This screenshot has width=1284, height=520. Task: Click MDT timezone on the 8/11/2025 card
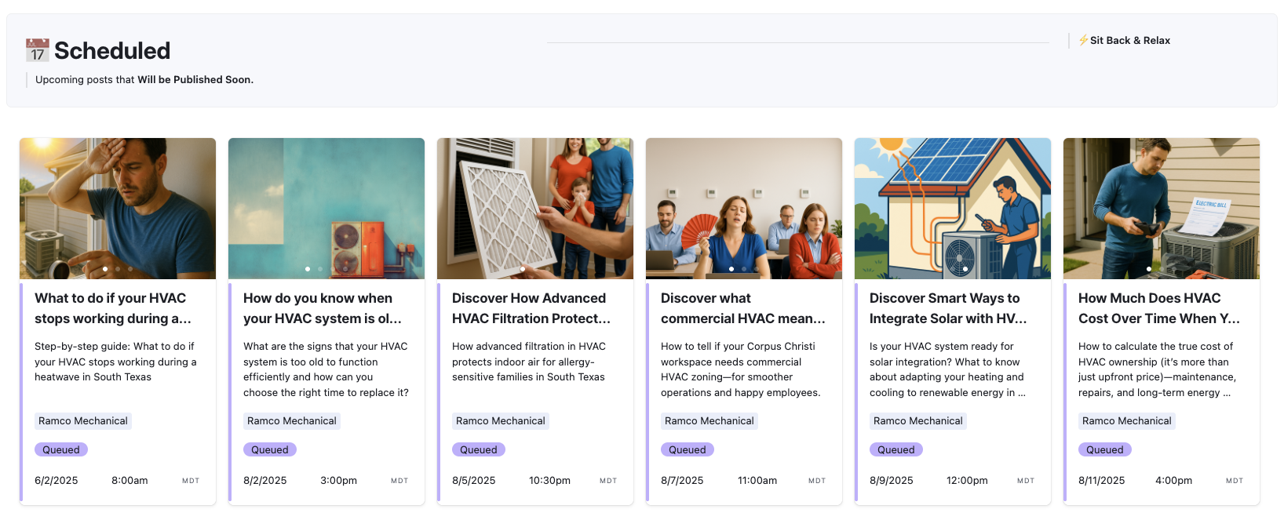click(1235, 481)
